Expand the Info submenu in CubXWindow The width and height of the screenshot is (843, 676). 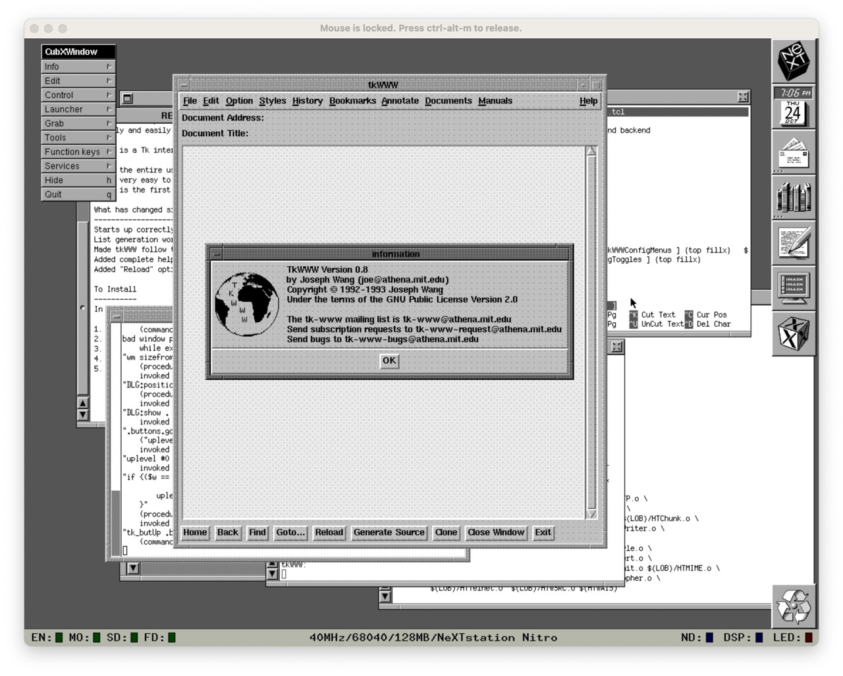[x=78, y=67]
